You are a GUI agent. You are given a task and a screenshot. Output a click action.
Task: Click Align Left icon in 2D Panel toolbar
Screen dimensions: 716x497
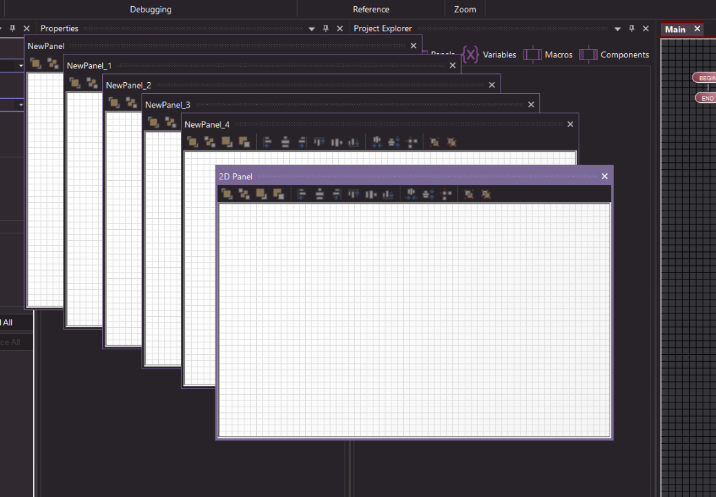[x=302, y=194]
